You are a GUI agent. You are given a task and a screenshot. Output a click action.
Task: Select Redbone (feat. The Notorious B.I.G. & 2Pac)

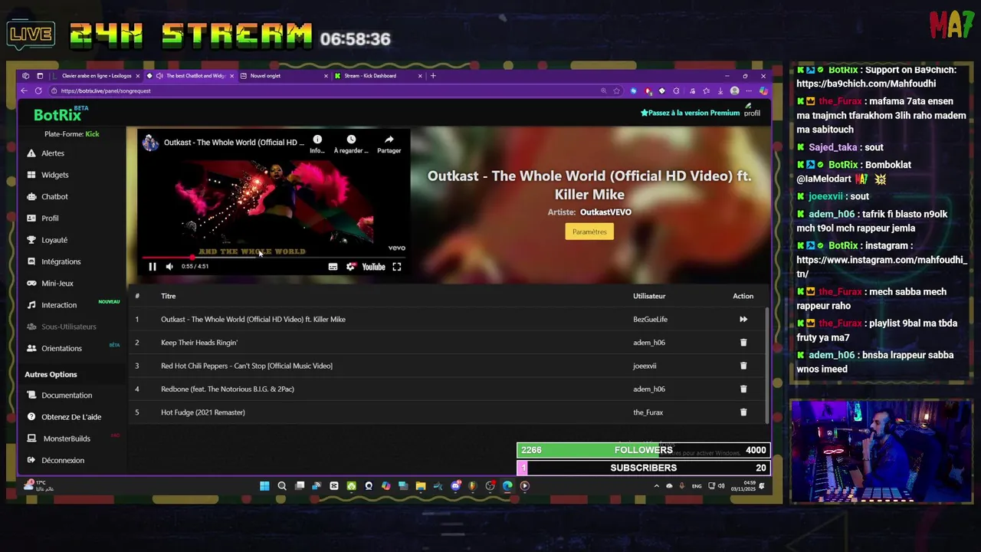[228, 389]
